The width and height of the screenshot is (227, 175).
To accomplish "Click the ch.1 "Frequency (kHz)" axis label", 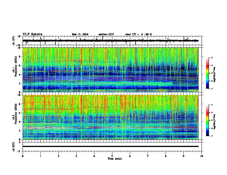I will pyautogui.click(x=16, y=67).
